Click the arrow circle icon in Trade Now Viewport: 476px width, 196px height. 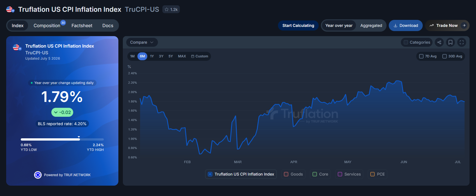pos(464,25)
